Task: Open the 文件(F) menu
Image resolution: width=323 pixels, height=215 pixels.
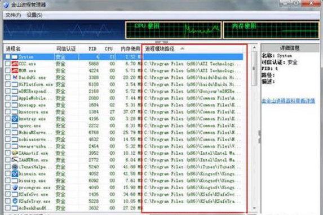Action: point(13,15)
